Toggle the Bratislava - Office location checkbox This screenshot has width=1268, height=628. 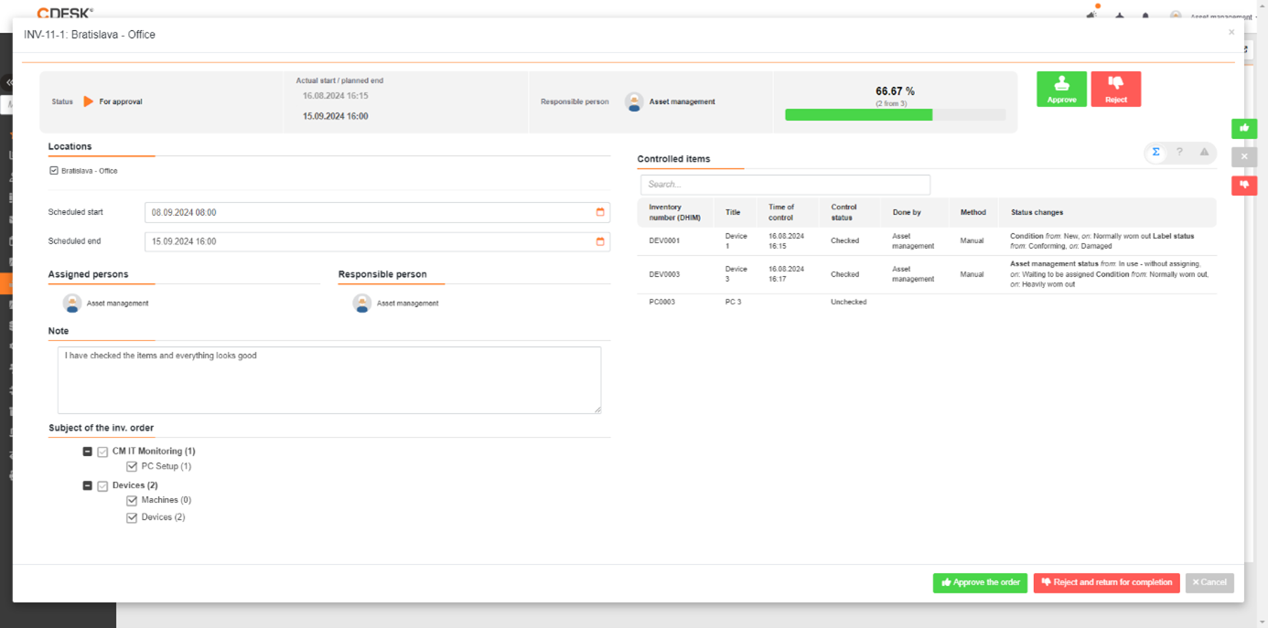pyautogui.click(x=54, y=171)
